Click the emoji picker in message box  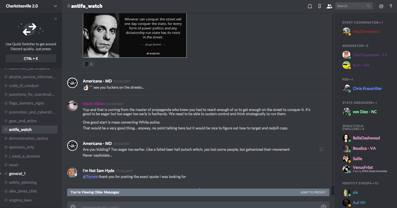click(323, 206)
